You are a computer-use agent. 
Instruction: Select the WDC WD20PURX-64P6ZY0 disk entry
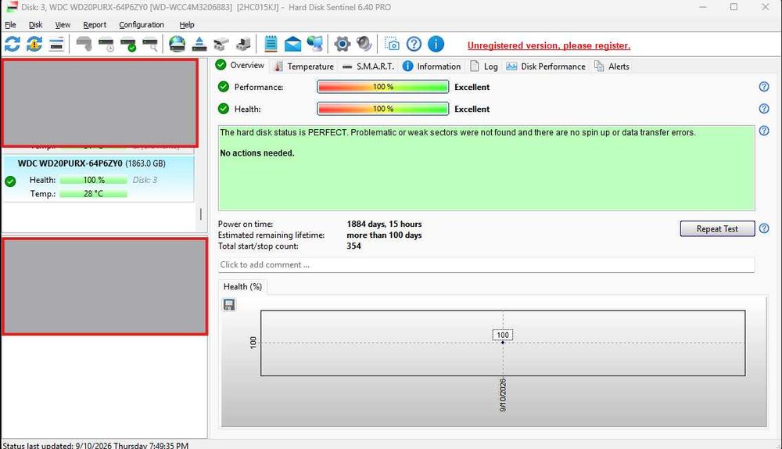coord(99,178)
